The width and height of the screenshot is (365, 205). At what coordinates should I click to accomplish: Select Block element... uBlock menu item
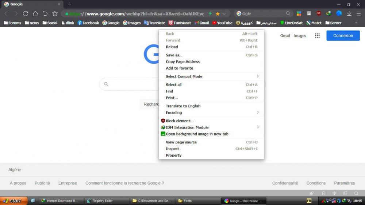pos(211,121)
